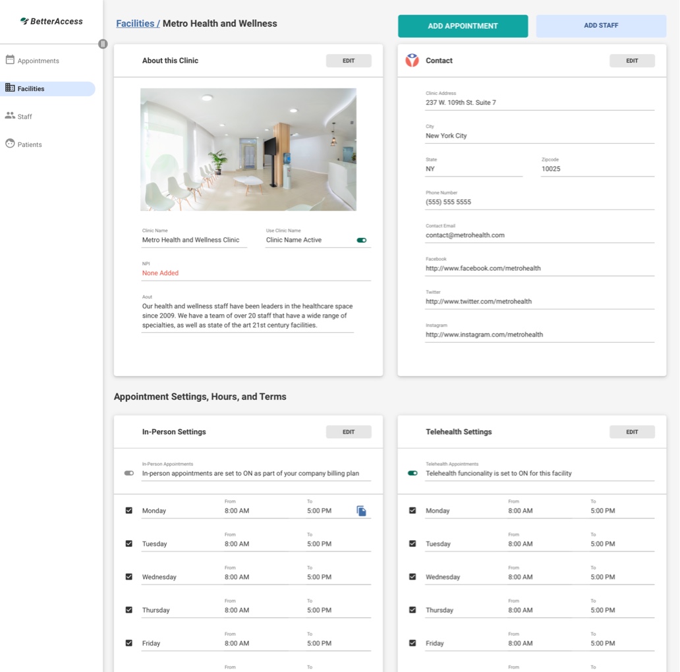Click the ADD APPOINTMENT button
This screenshot has width=680, height=672.
[x=463, y=26]
